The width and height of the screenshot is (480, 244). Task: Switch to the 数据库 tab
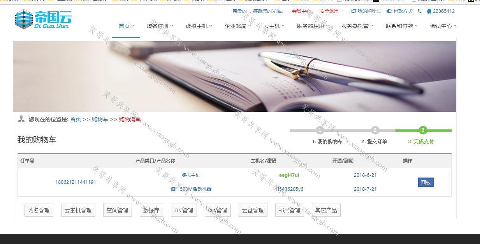point(151,210)
